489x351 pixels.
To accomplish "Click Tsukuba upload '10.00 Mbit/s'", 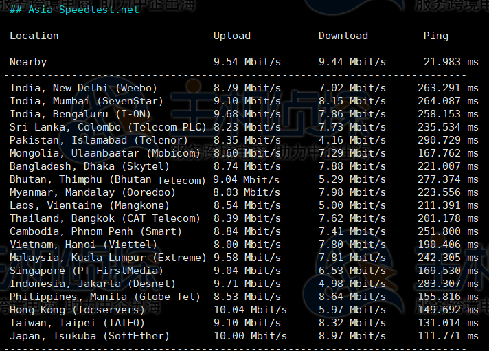I will point(250,337).
